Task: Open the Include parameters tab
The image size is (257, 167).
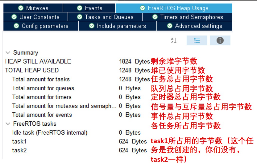Action: click(x=118, y=26)
